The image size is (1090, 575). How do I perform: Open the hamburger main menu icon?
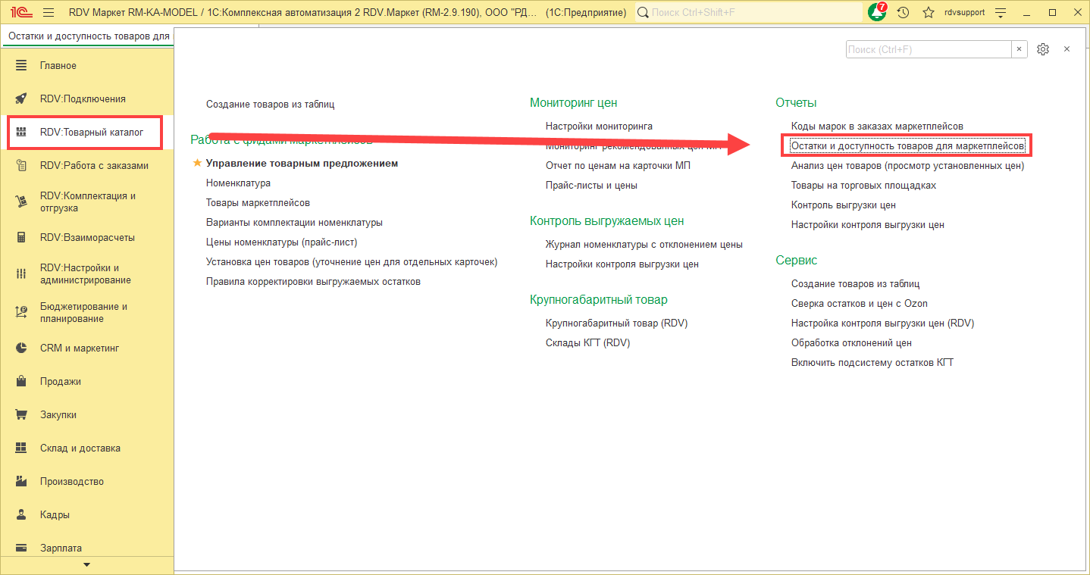(49, 13)
